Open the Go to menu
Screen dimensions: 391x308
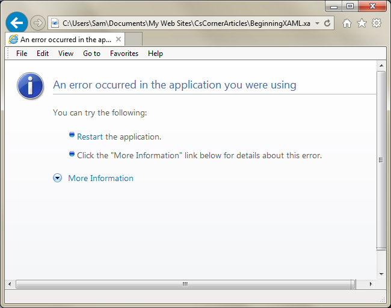[x=91, y=54]
